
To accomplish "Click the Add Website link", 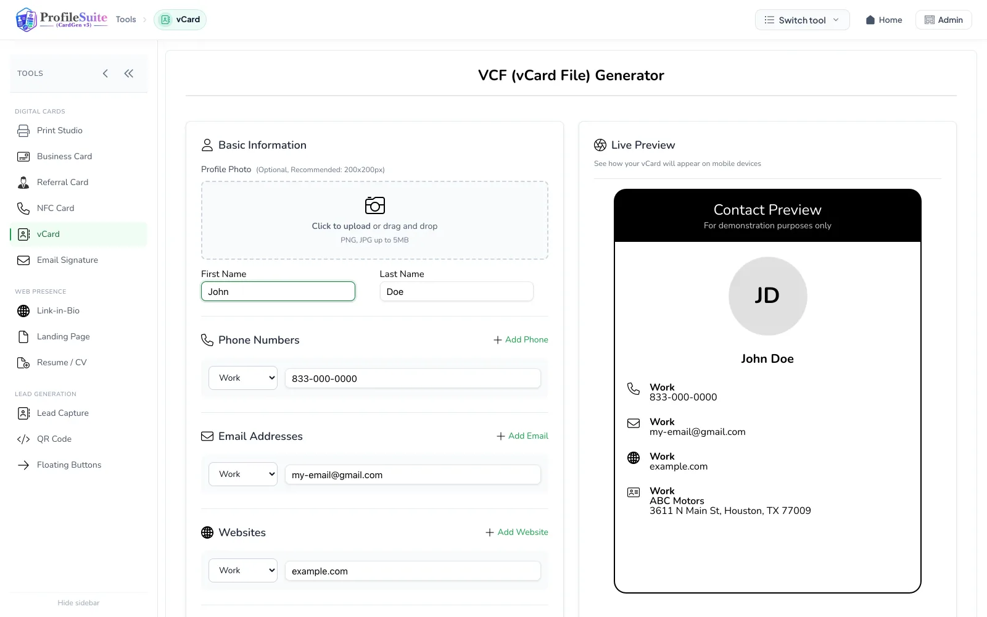I will [x=516, y=532].
